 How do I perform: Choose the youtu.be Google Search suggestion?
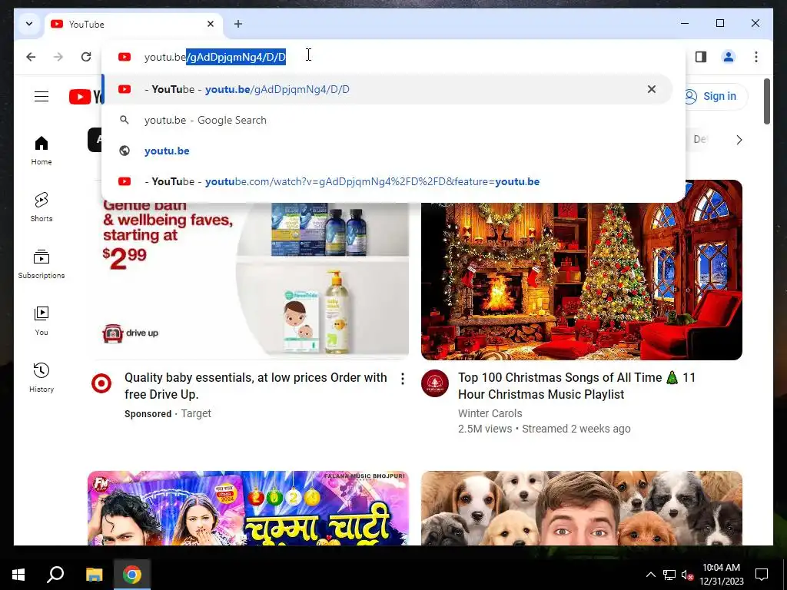[387, 121]
